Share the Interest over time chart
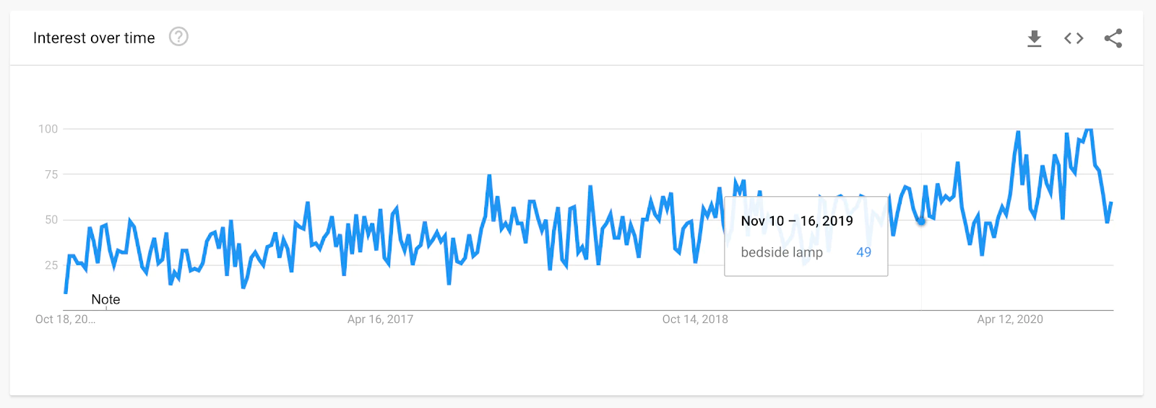1156x408 pixels. coord(1113,38)
